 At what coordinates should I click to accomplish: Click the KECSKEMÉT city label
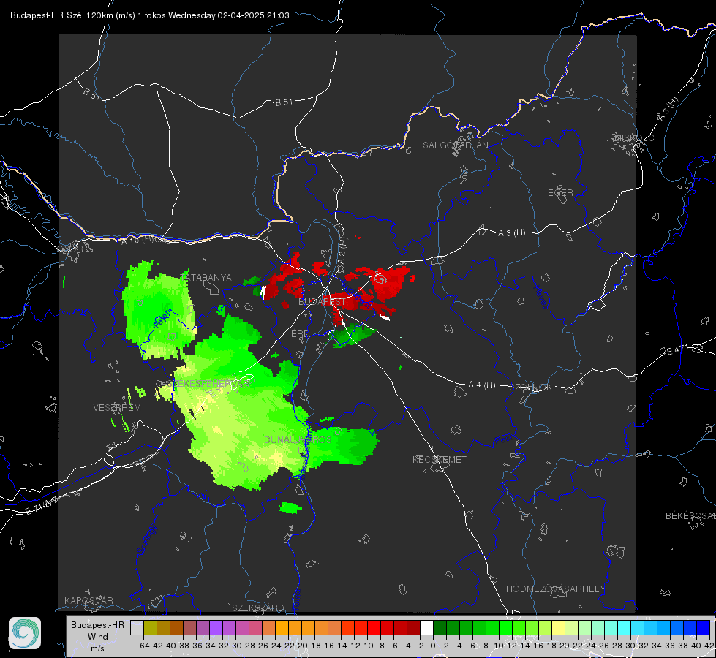click(440, 460)
